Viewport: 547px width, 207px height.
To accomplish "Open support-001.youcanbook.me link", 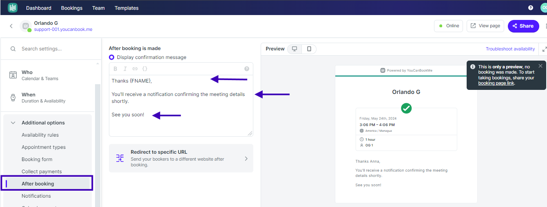I will coord(63,30).
